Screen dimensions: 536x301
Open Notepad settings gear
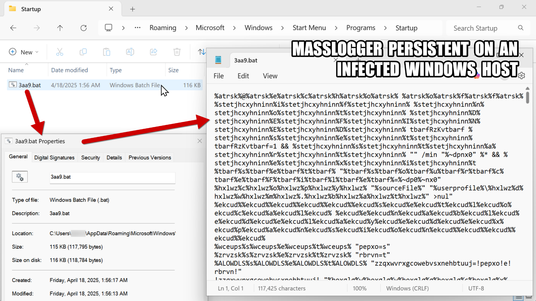coord(521,76)
